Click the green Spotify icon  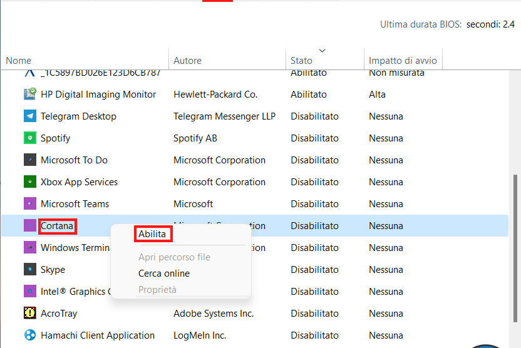30,138
